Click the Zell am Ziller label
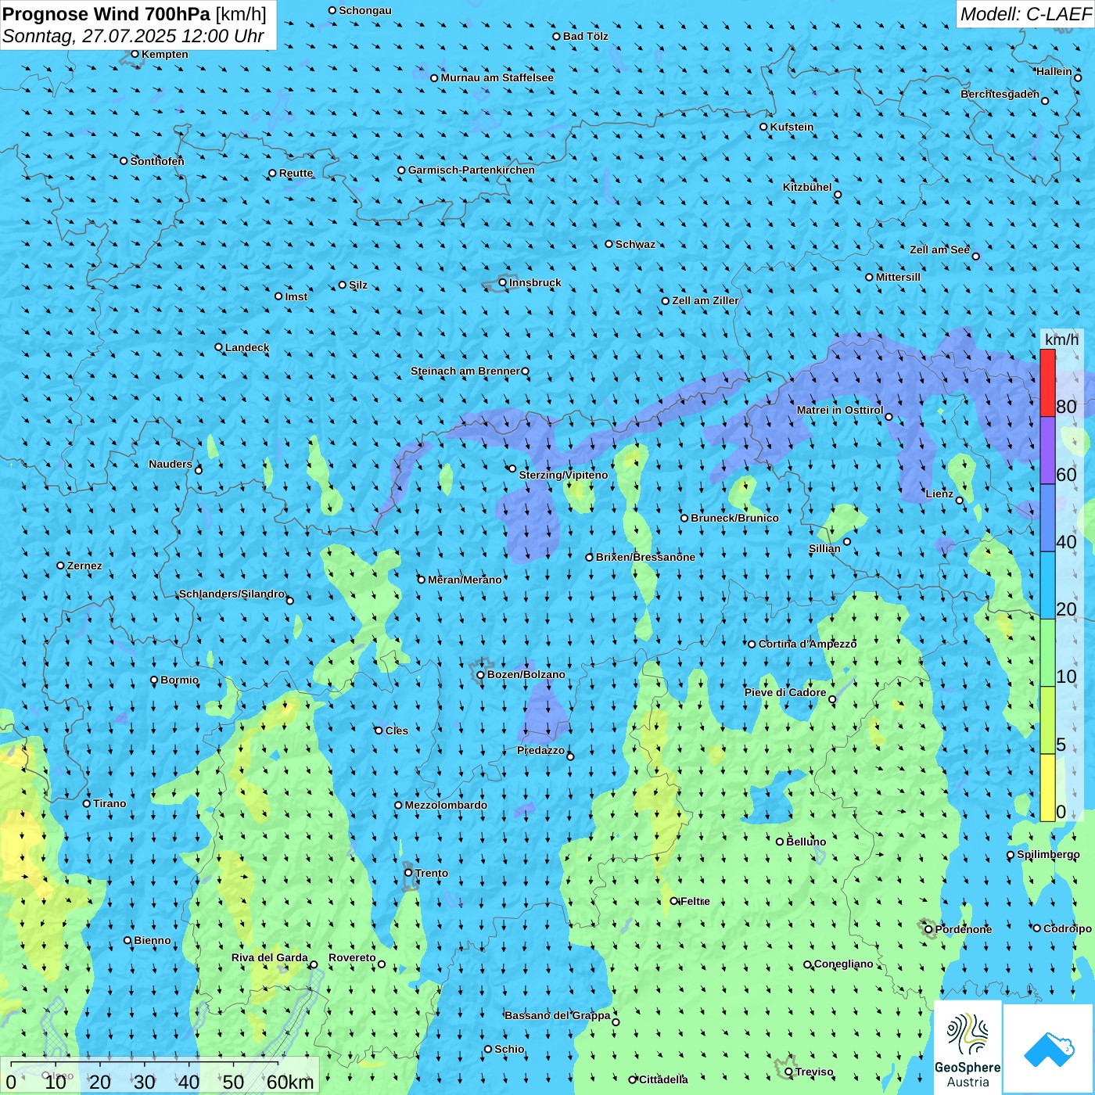 pyautogui.click(x=705, y=300)
